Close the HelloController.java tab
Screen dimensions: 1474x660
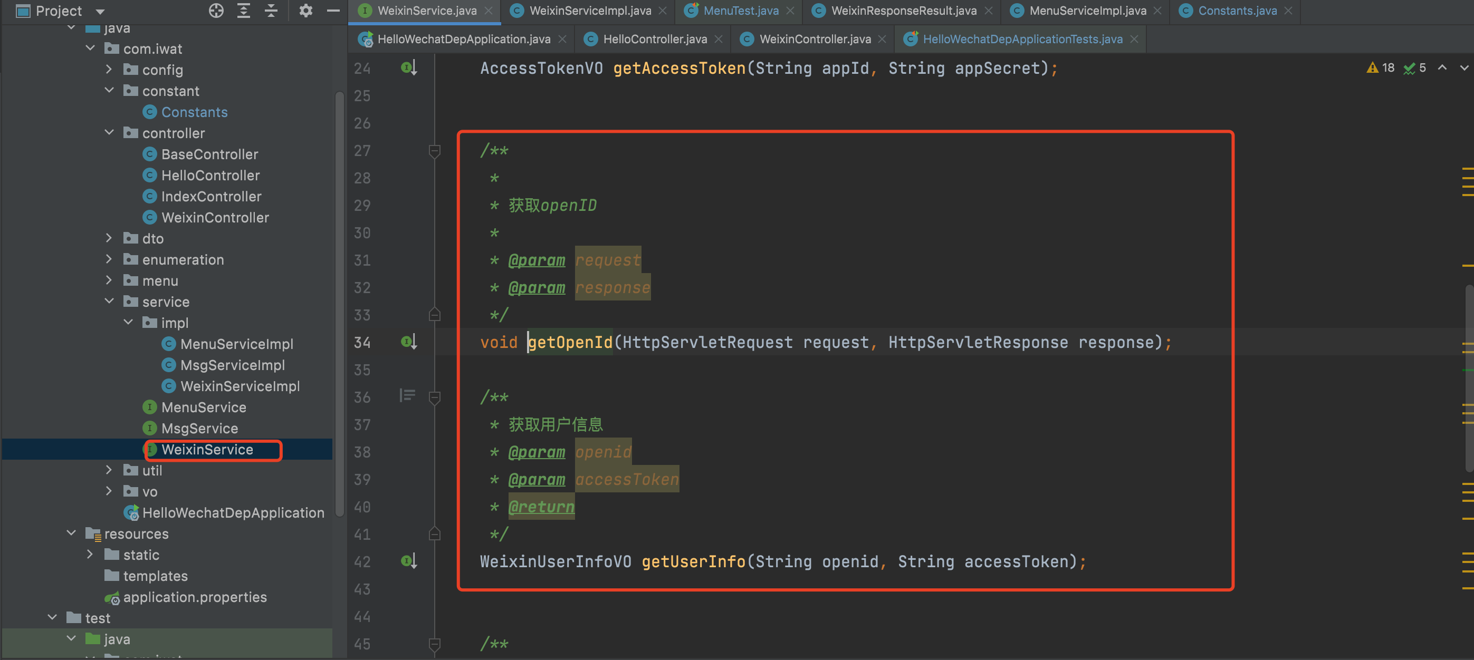718,39
